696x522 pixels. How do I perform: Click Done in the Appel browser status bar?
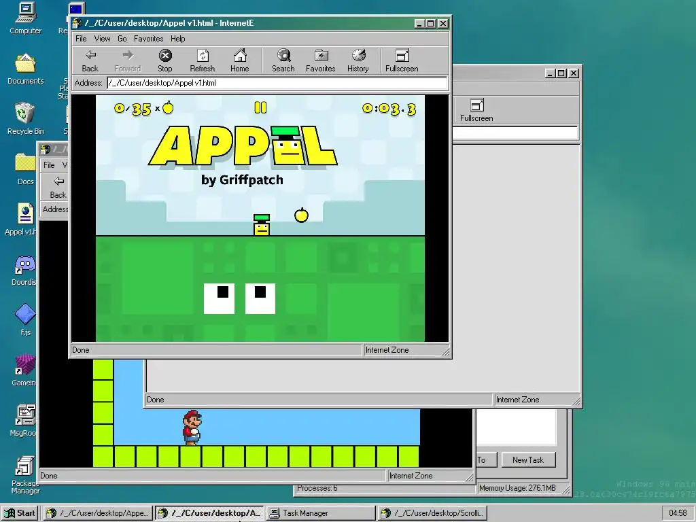(81, 350)
